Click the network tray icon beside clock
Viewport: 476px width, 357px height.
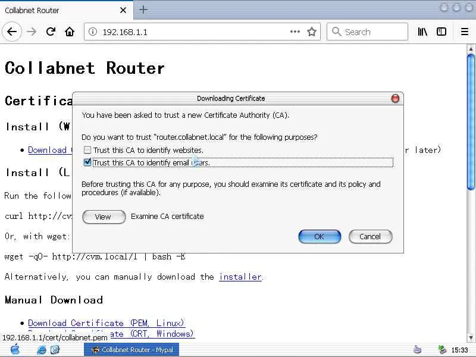[442, 350]
